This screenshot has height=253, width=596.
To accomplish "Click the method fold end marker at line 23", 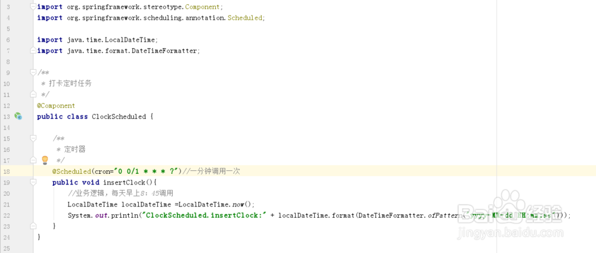I will pyautogui.click(x=33, y=226).
